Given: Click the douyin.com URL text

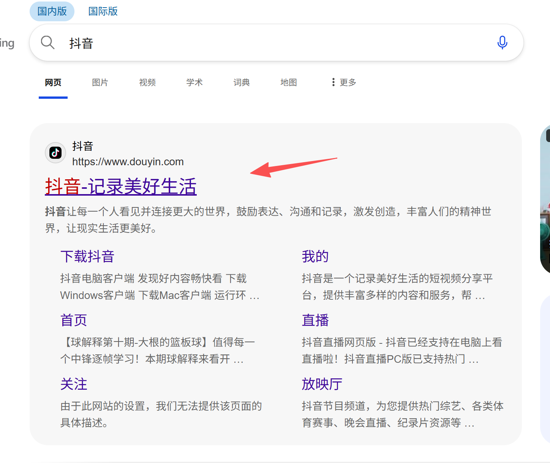Looking at the screenshot, I should 128,162.
